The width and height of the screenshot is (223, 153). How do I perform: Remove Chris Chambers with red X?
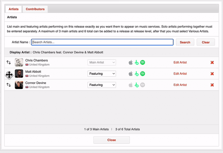coord(212,62)
